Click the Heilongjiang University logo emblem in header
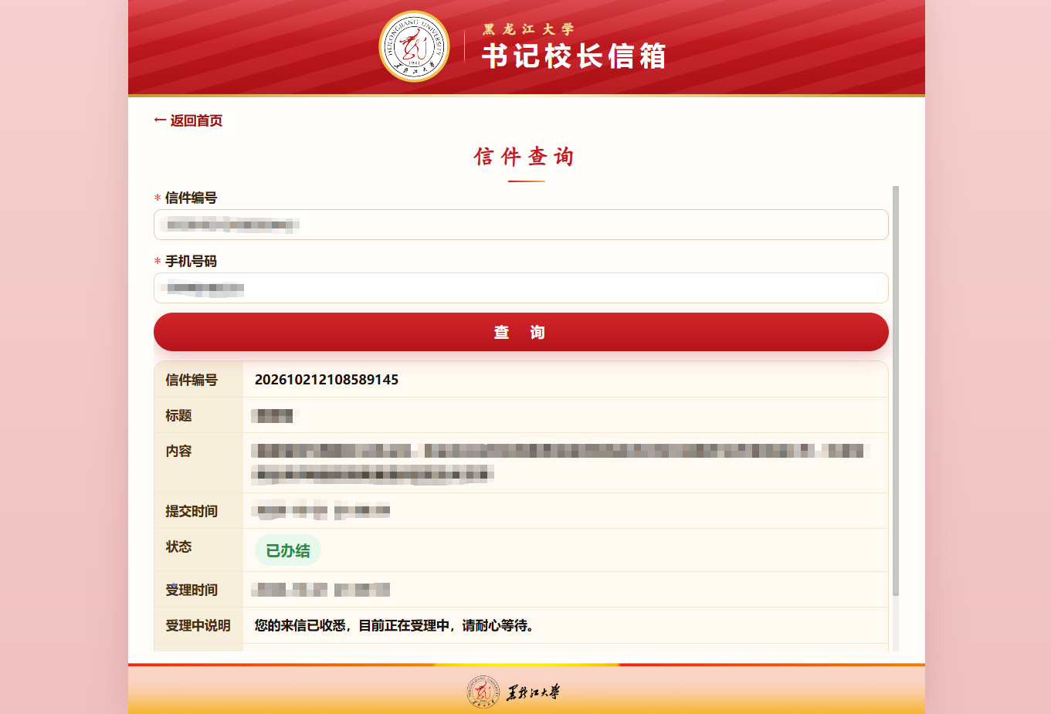Screen dimensions: 1051x714 click(414, 46)
